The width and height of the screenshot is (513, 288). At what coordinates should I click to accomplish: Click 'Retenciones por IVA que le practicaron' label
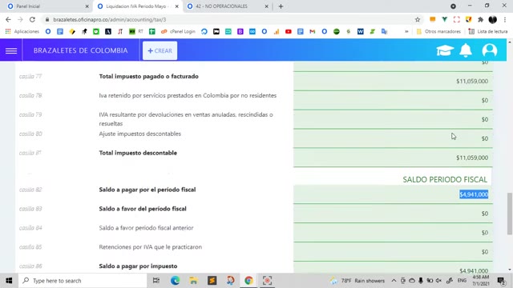pos(150,247)
